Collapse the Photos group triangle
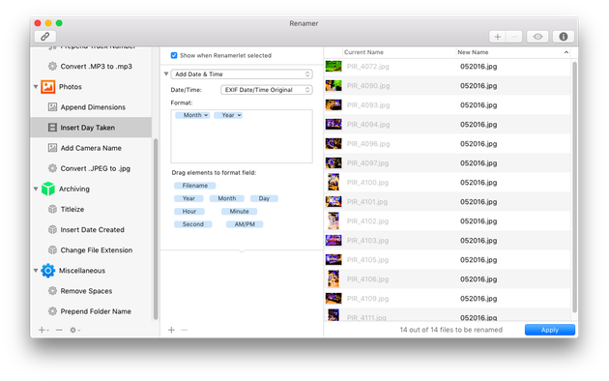The image size is (609, 381). click(36, 87)
